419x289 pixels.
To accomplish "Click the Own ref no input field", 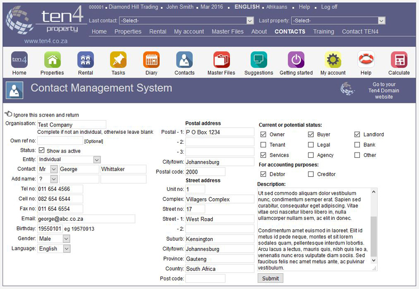I will [60, 141].
